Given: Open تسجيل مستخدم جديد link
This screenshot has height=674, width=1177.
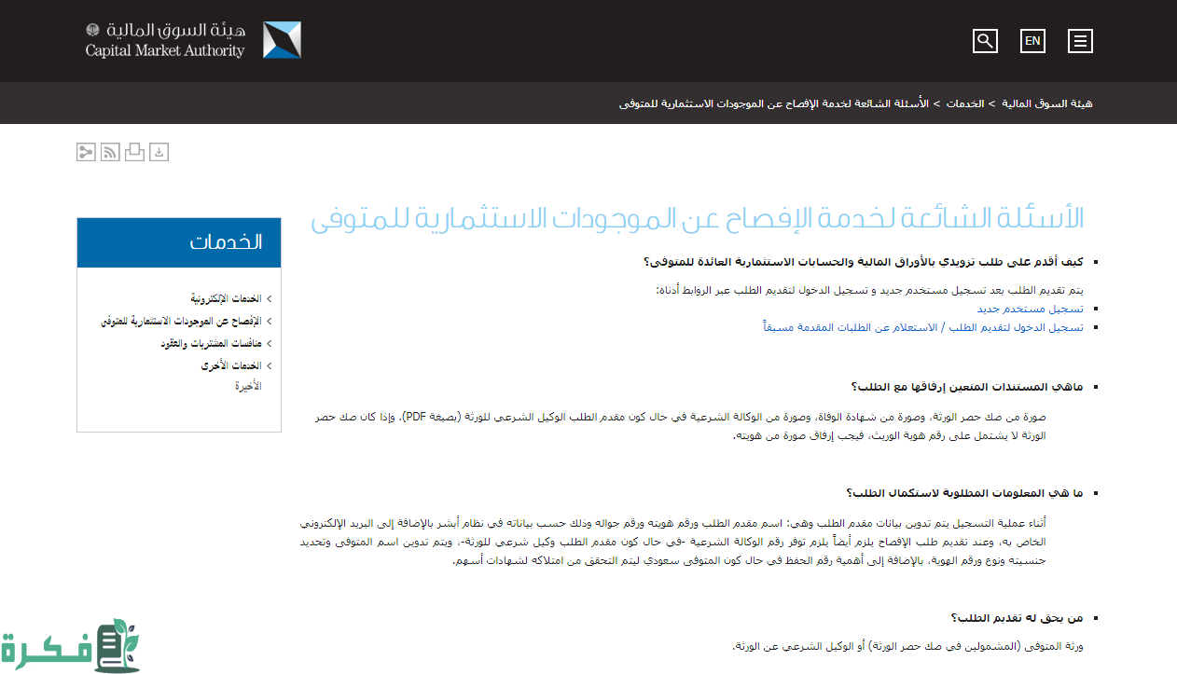Looking at the screenshot, I should pos(1030,308).
